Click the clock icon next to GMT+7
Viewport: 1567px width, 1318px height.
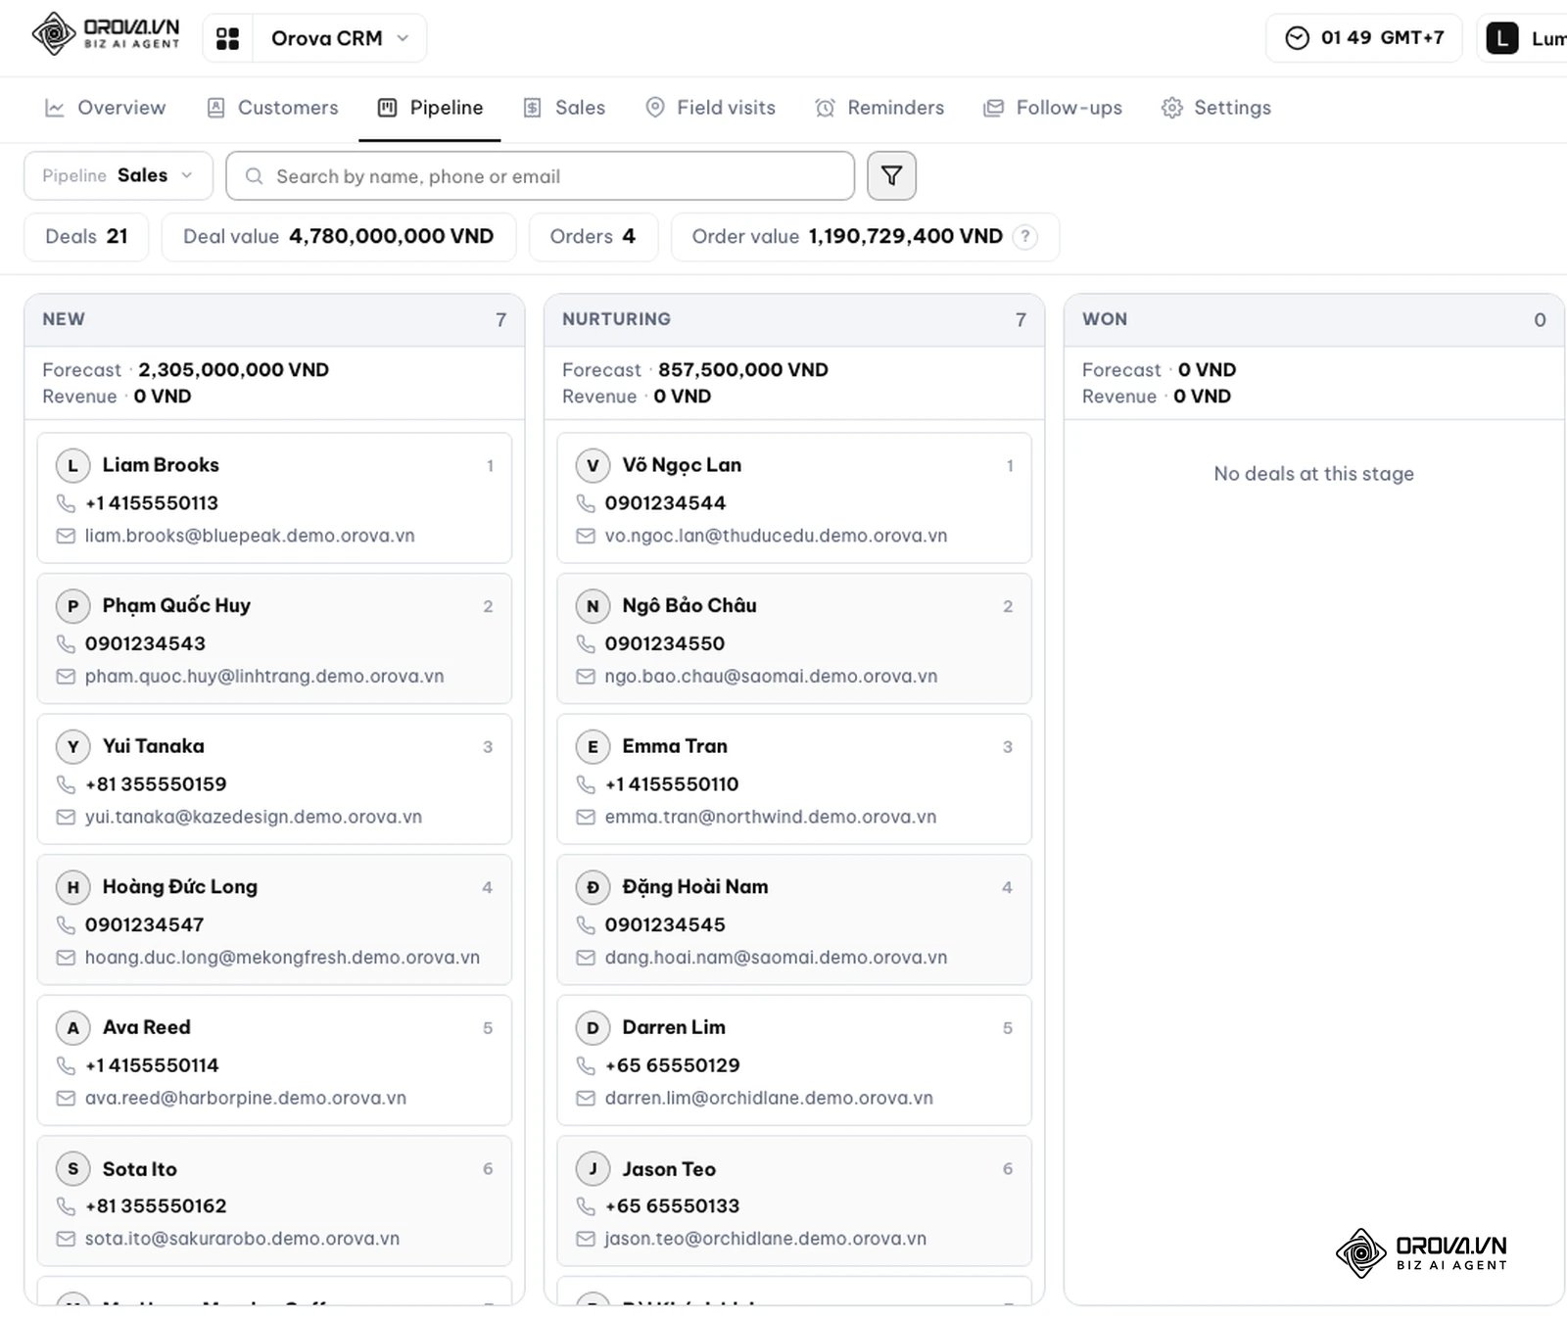pyautogui.click(x=1297, y=38)
